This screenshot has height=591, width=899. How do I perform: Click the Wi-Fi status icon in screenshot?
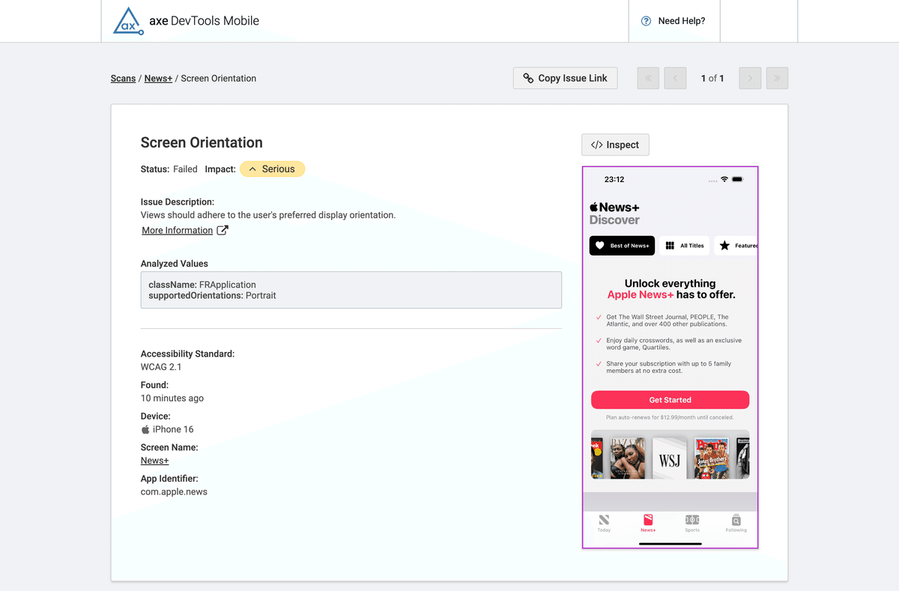724,180
